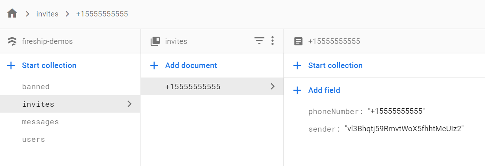Click the sender field value
The width and height of the screenshot is (485, 166).
(x=404, y=129)
